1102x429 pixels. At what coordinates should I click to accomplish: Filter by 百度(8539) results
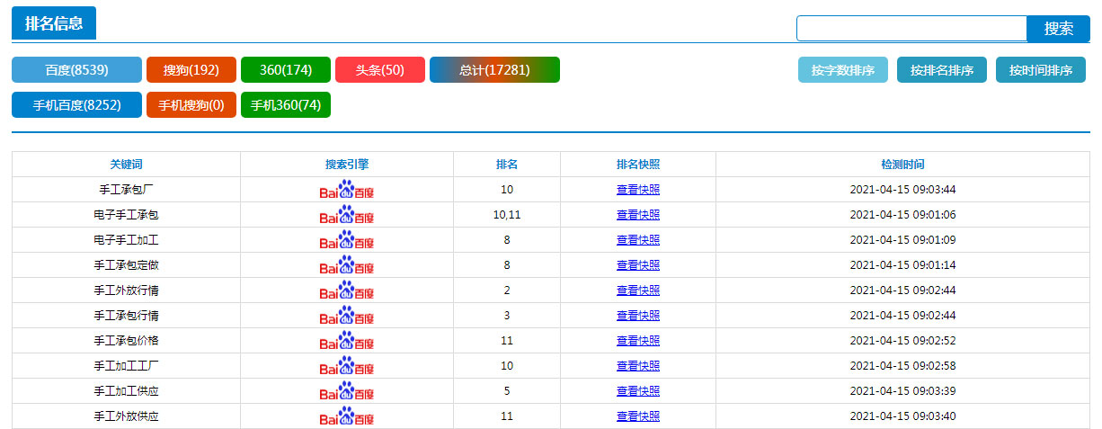click(x=76, y=70)
